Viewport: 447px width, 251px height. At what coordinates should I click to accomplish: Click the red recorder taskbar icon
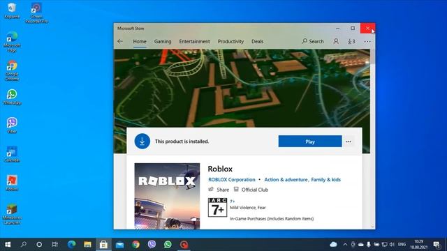point(184,245)
